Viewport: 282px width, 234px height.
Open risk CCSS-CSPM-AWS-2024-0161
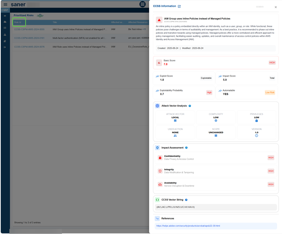click(x=29, y=38)
